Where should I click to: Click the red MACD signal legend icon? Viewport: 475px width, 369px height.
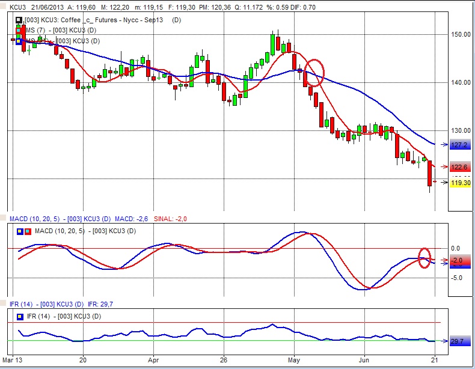click(27, 231)
